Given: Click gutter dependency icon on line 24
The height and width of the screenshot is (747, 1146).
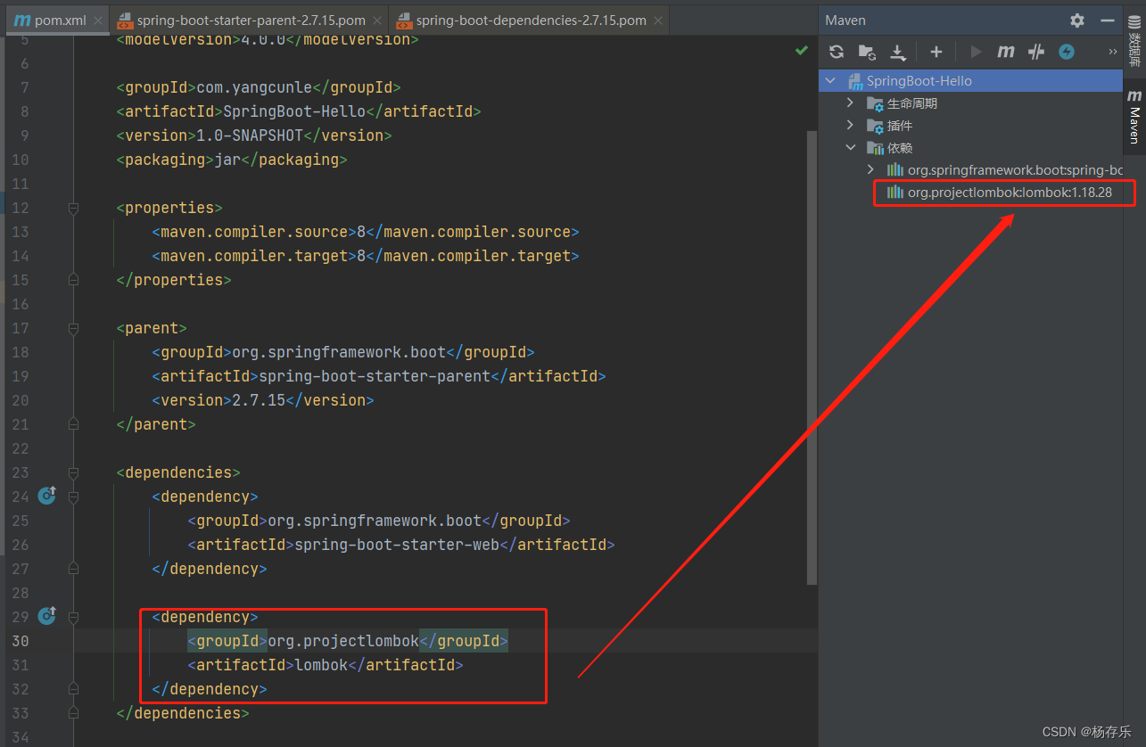Looking at the screenshot, I should (47, 495).
